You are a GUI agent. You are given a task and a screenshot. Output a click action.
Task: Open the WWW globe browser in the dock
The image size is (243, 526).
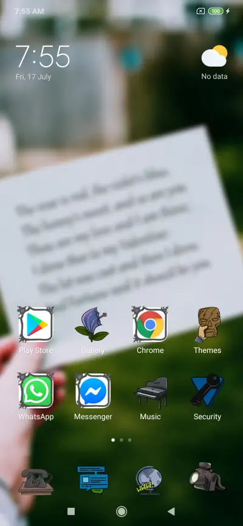[149, 480]
